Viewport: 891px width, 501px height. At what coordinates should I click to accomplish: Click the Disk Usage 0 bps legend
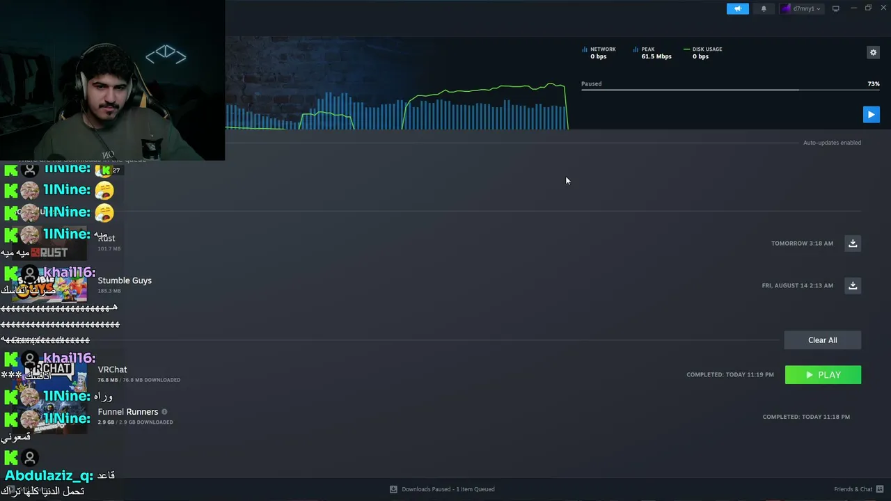[703, 53]
